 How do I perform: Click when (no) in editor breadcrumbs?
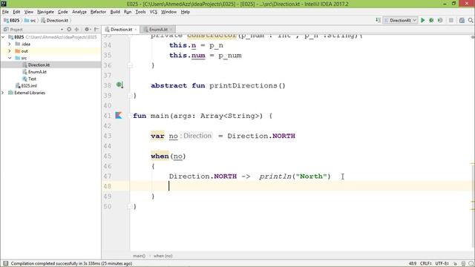163,256
